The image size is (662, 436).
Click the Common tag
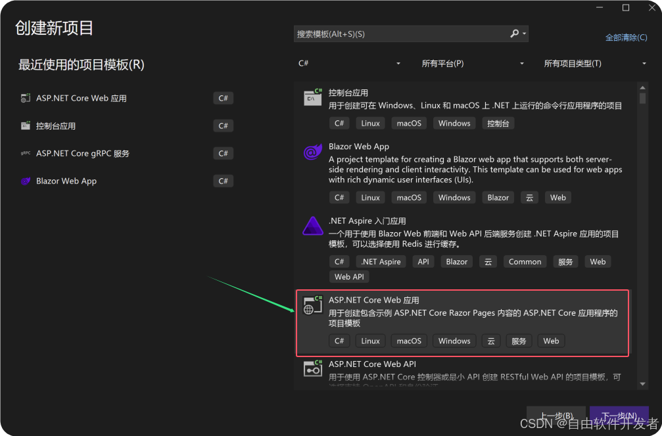(525, 262)
